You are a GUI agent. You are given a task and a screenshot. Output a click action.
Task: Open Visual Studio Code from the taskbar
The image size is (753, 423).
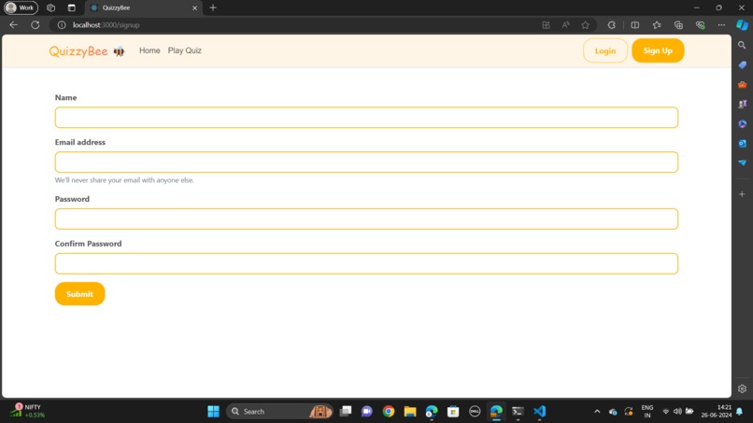539,412
